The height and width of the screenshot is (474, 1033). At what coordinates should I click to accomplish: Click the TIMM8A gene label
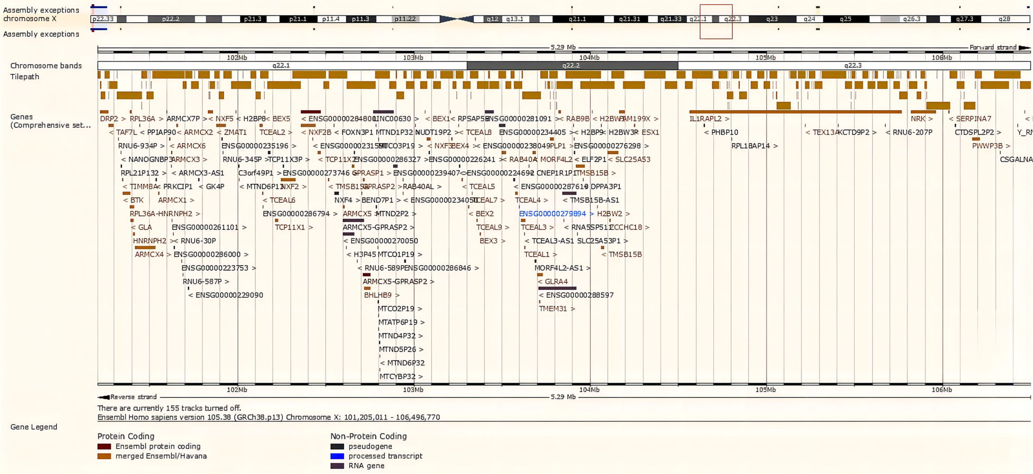(140, 187)
